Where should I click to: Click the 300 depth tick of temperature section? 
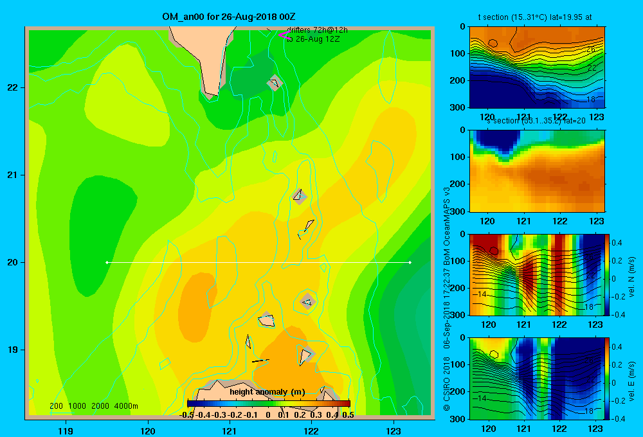(x=458, y=107)
